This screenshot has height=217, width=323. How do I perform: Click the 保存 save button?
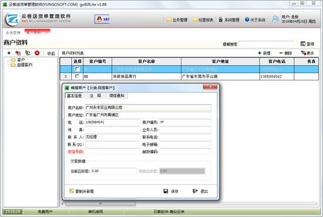[x=171, y=191]
